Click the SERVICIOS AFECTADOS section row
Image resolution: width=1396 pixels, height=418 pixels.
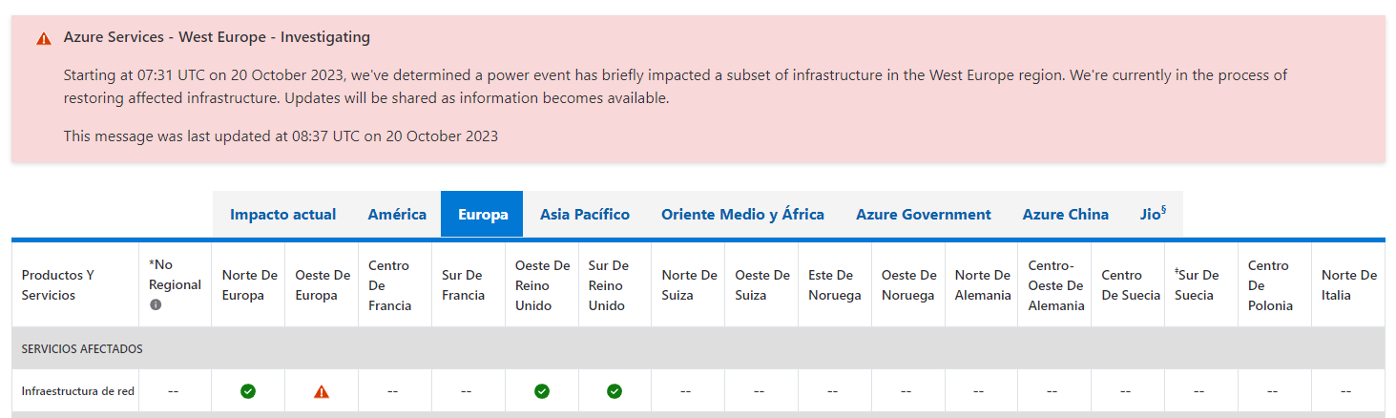[x=698, y=348]
